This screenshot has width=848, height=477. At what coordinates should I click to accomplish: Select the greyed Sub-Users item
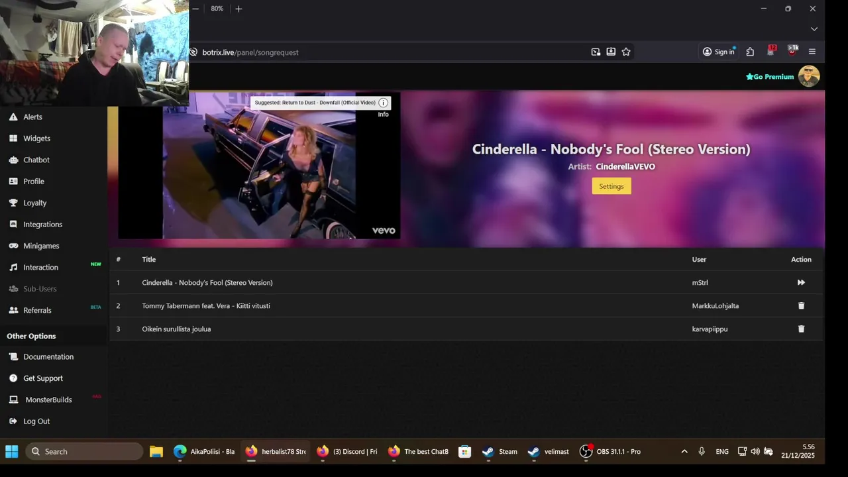pyautogui.click(x=40, y=289)
